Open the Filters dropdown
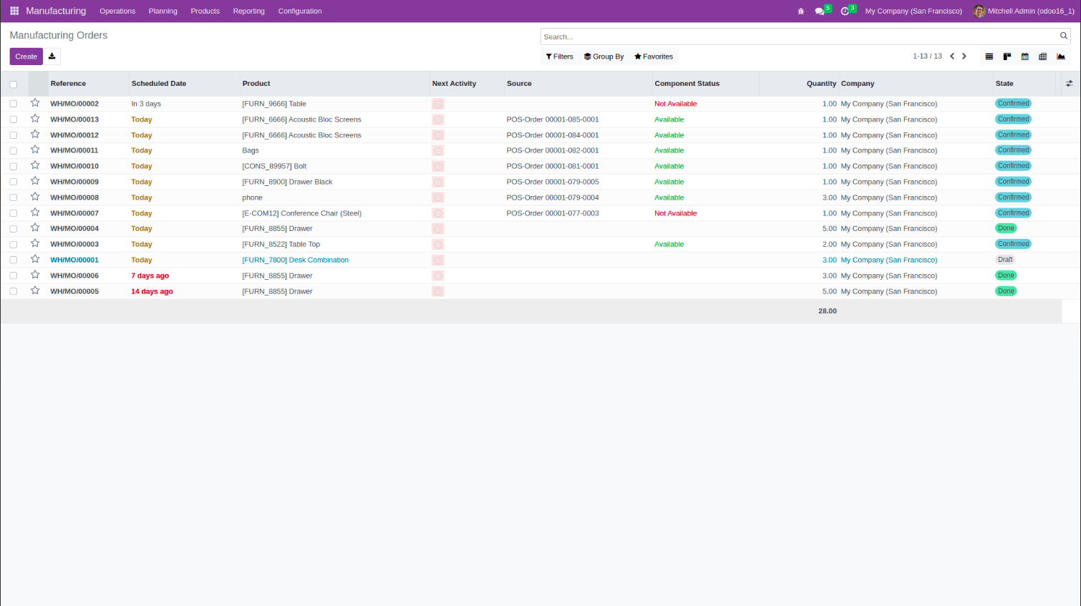The height and width of the screenshot is (606, 1081). pyautogui.click(x=559, y=57)
